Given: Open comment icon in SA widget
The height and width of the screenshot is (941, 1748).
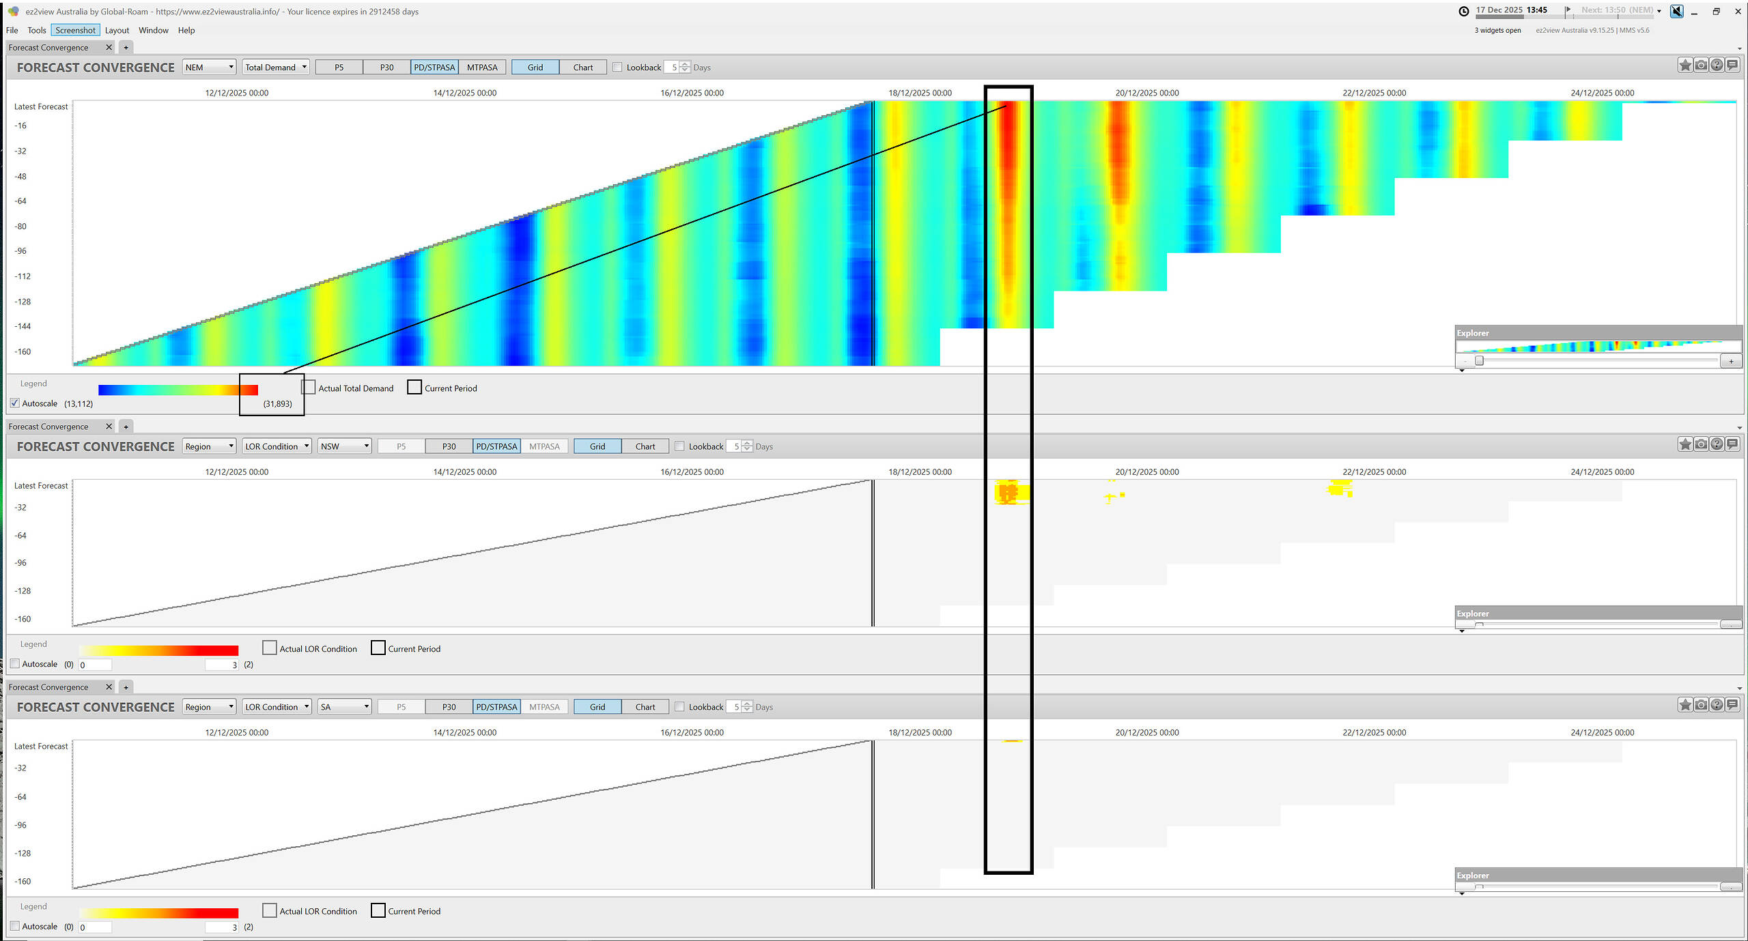Looking at the screenshot, I should pos(1732,705).
